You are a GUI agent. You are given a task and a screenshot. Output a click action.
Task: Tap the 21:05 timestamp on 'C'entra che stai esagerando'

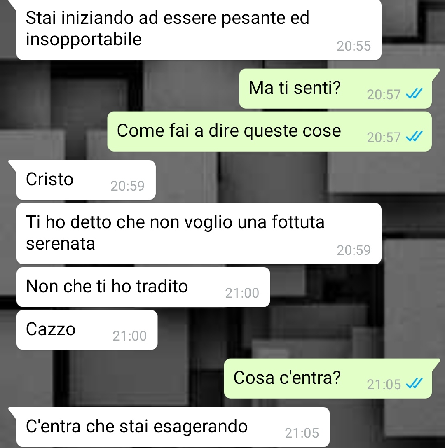coord(302,433)
